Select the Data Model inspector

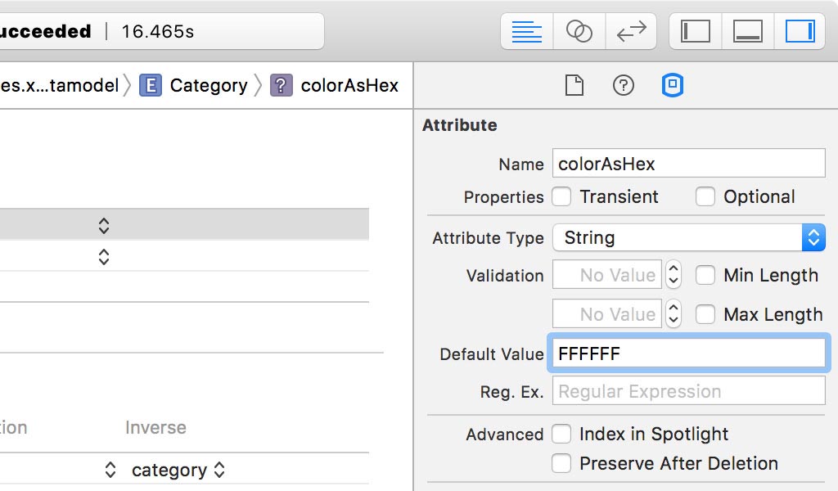pyautogui.click(x=672, y=85)
